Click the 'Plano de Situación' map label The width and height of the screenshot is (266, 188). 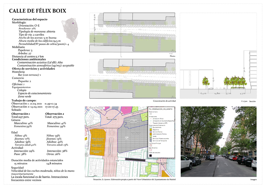pyautogui.click(x=96, y=108)
